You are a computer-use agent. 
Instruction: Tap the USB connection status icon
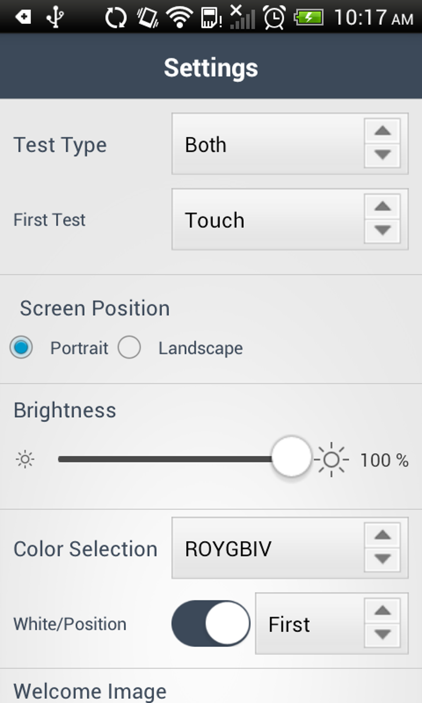pyautogui.click(x=55, y=17)
